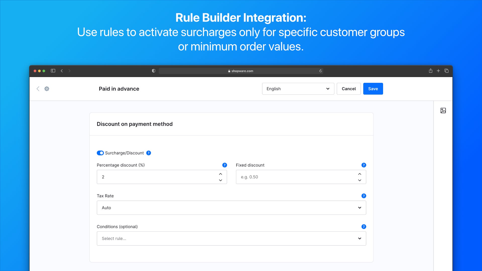Screen dimensions: 482x271
Task: Decrease the fixed discount value
Action: [x=359, y=180]
